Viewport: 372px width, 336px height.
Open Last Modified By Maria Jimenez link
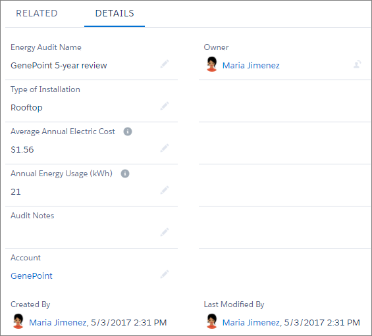pos(251,322)
